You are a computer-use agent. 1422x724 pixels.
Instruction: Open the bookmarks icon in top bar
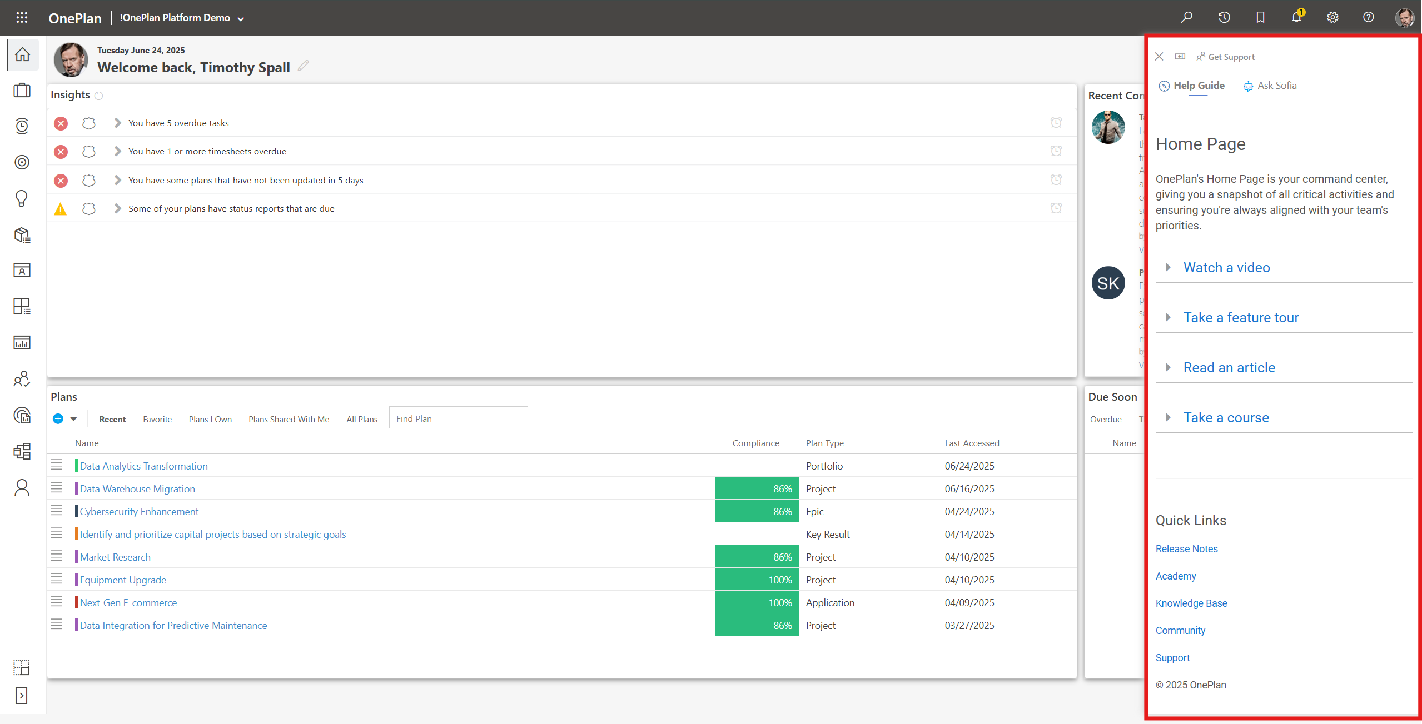click(1260, 17)
